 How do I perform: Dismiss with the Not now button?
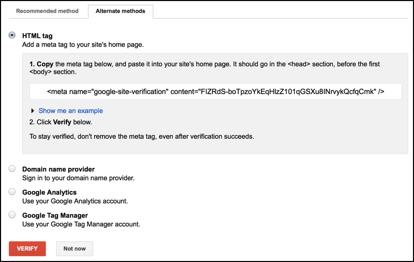click(x=75, y=249)
